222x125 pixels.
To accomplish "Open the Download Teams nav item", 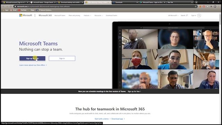I will (111, 15).
